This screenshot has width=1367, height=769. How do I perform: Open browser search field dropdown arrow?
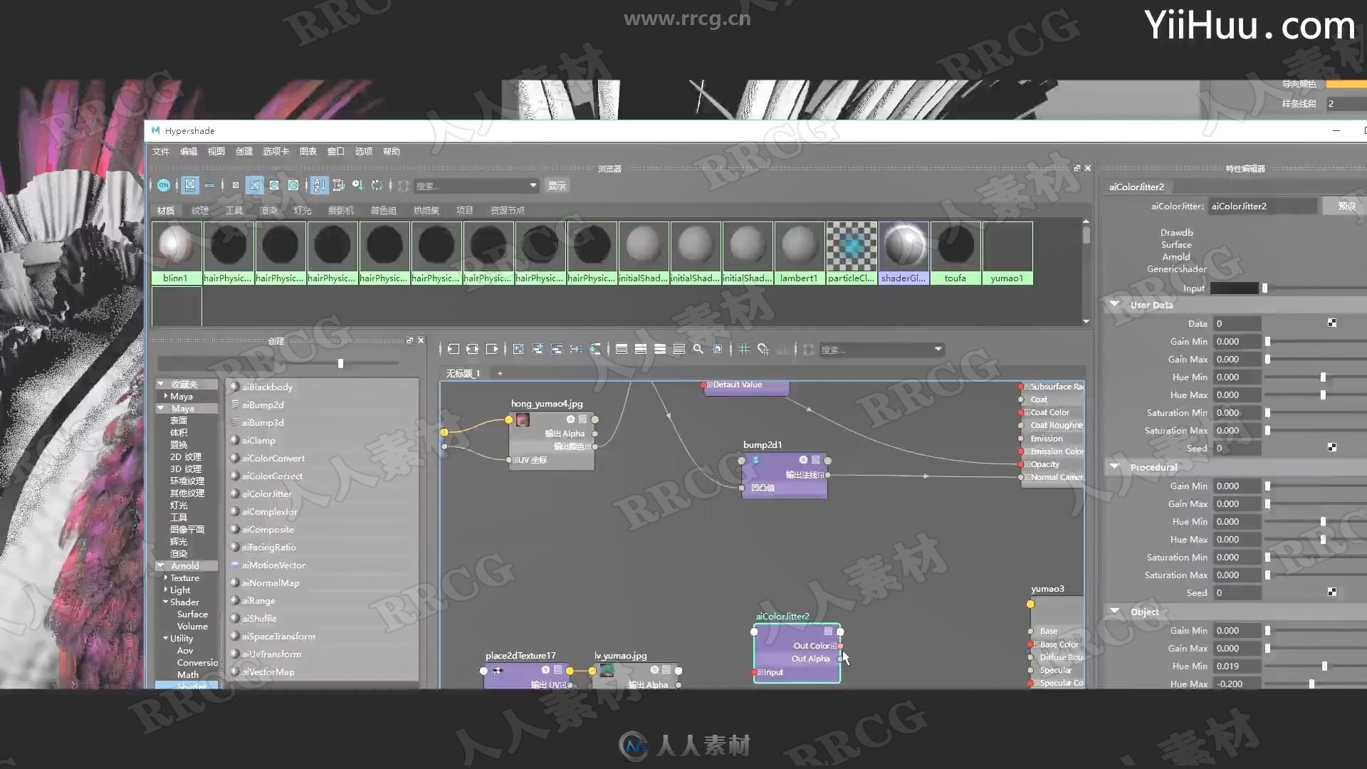click(x=533, y=185)
